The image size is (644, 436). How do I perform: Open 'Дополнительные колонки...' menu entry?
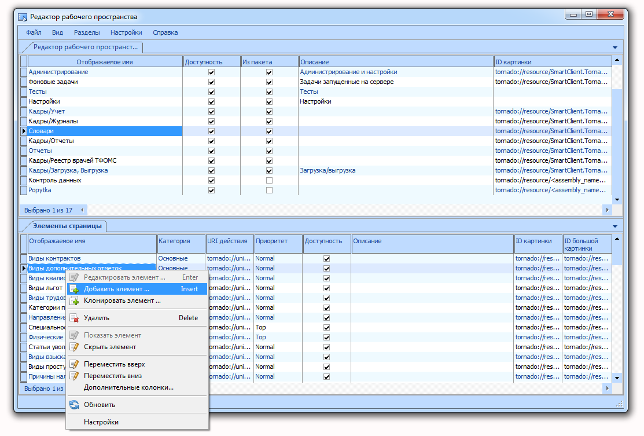click(137, 387)
